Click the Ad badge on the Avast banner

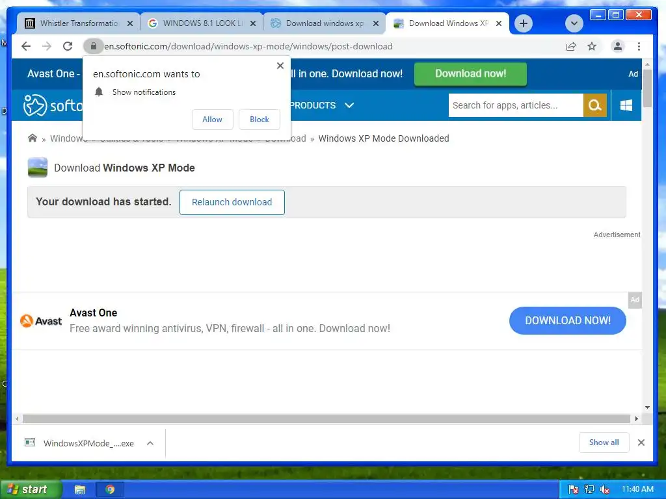click(635, 300)
